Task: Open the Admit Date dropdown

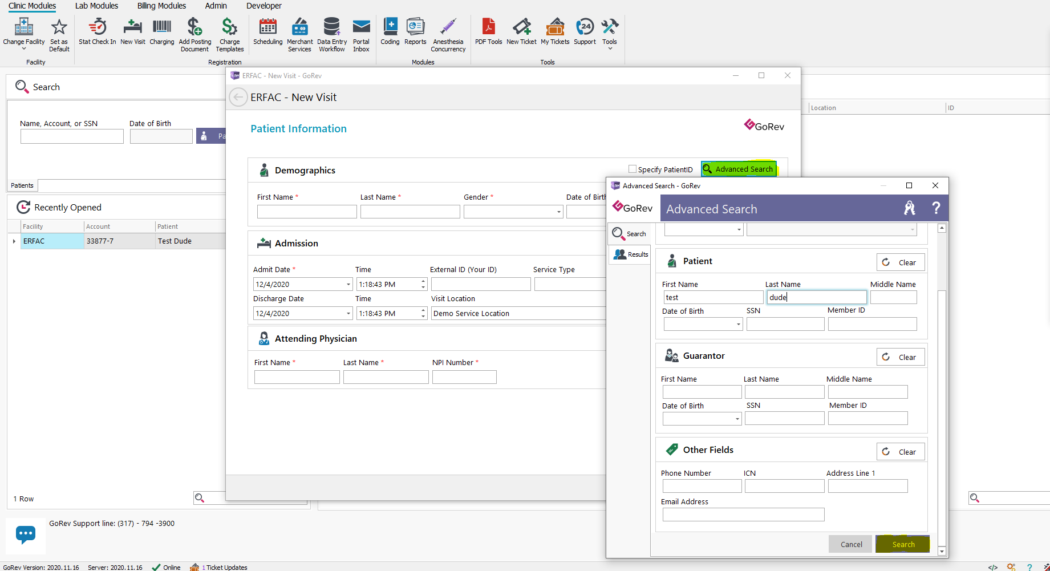Action: click(x=348, y=284)
